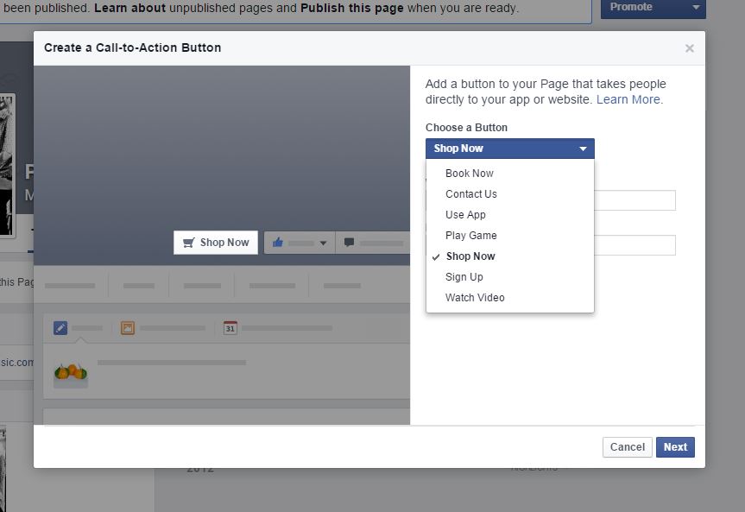The width and height of the screenshot is (745, 512).
Task: Click the message bubble icon in preview
Action: click(349, 243)
